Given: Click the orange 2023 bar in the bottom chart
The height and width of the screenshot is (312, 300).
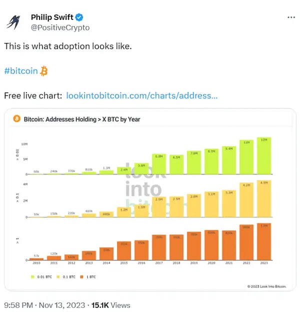Looking at the screenshot, I should (264, 242).
